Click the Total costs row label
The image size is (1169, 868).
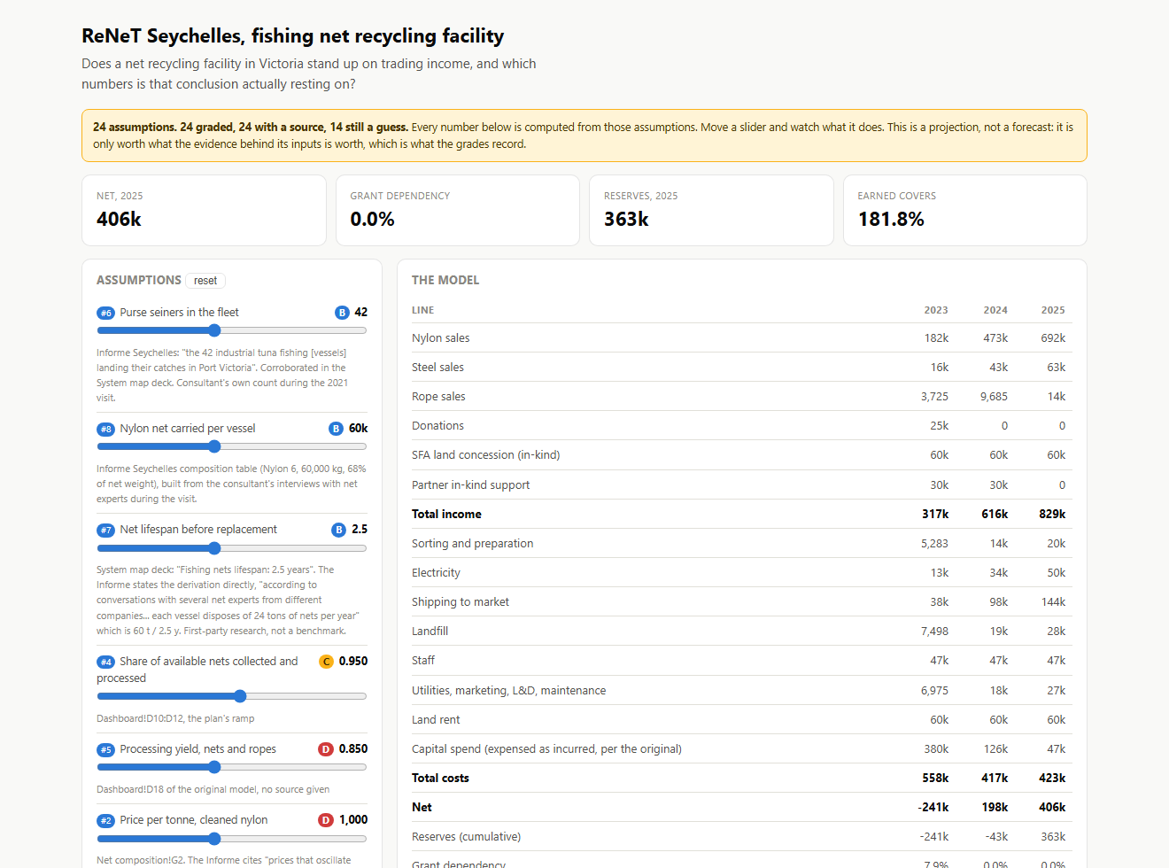(440, 779)
